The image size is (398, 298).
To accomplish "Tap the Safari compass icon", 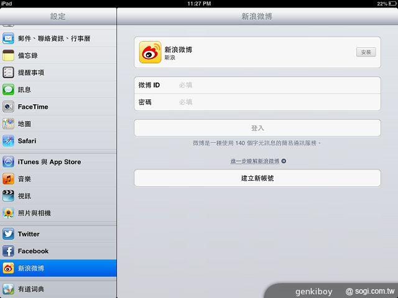I will pyautogui.click(x=8, y=141).
